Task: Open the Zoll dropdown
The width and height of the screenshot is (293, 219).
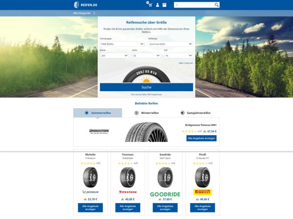Action: [x=178, y=55]
